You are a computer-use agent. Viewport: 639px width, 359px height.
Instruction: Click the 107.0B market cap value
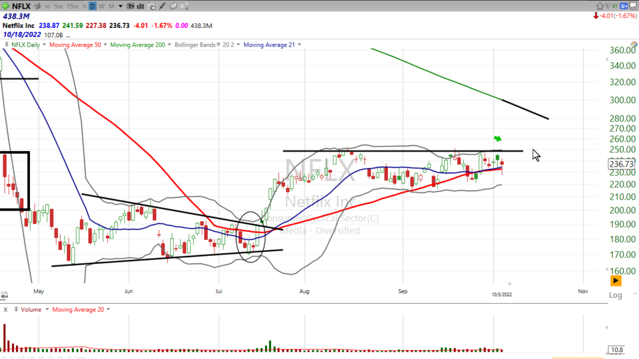click(53, 35)
